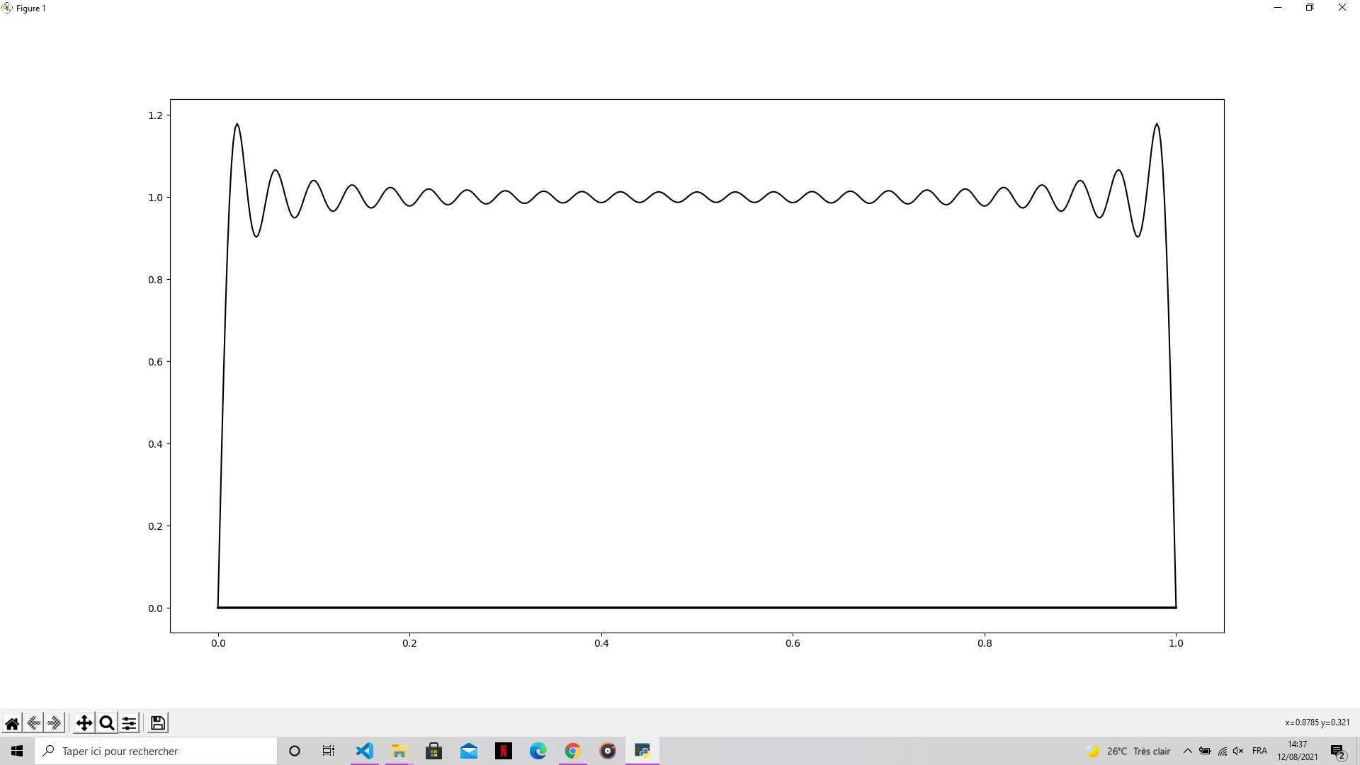Image resolution: width=1360 pixels, height=765 pixels.
Task: Reset plot view with Home icon
Action: [x=12, y=723]
